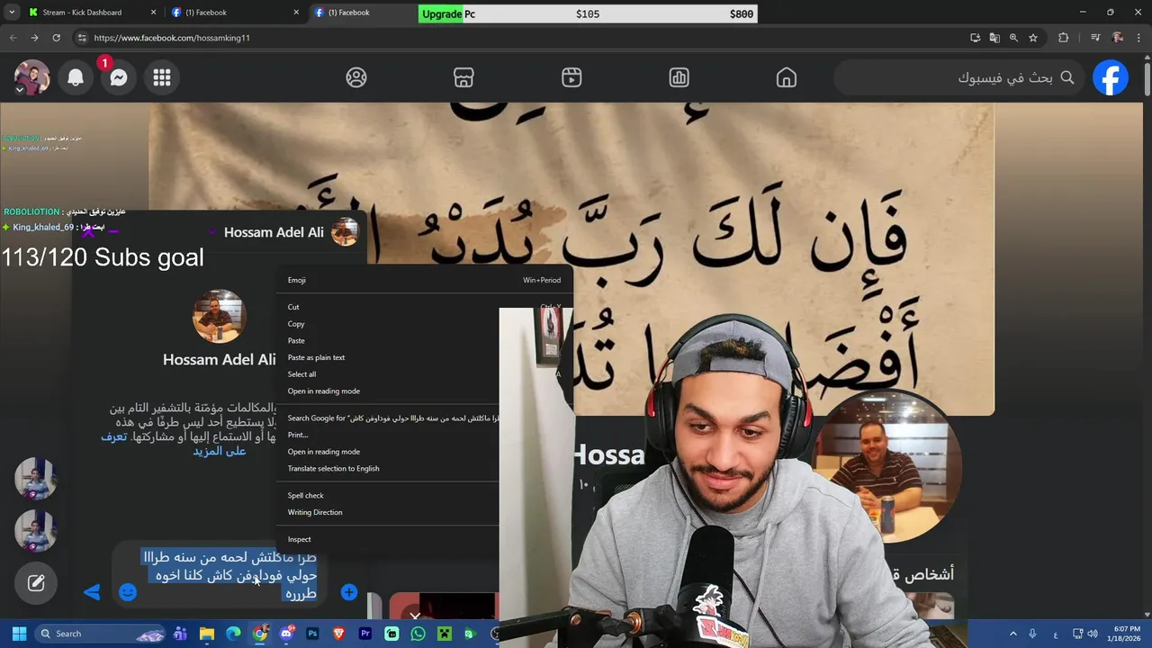Go back in browser
Image resolution: width=1152 pixels, height=648 pixels.
click(x=13, y=38)
